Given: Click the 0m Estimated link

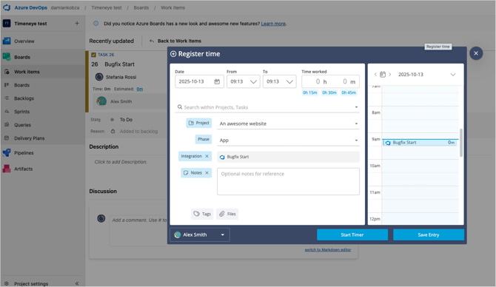Looking at the screenshot, I should tap(139, 90).
